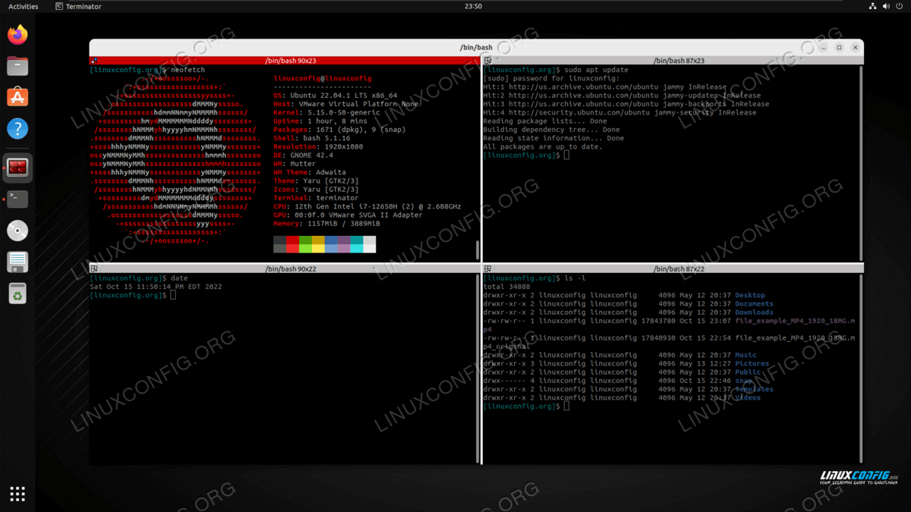Click the ls -l pane scrollbar
Image resolution: width=911 pixels, height=512 pixels.
pos(860,368)
